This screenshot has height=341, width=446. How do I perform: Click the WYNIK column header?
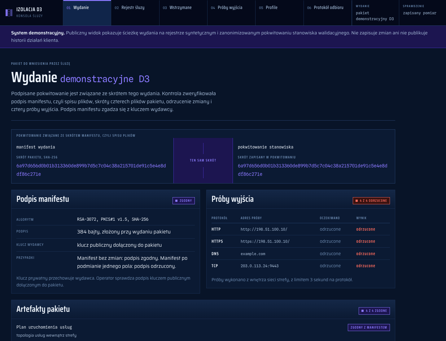[361, 218]
